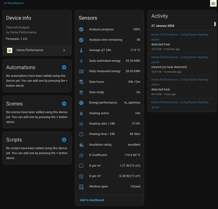Expand the Home Performance integration chevron

64,50
